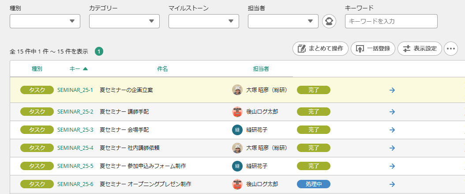This screenshot has height=194, width=465.
Task: Focus the キーワード input field
Action: (391, 21)
